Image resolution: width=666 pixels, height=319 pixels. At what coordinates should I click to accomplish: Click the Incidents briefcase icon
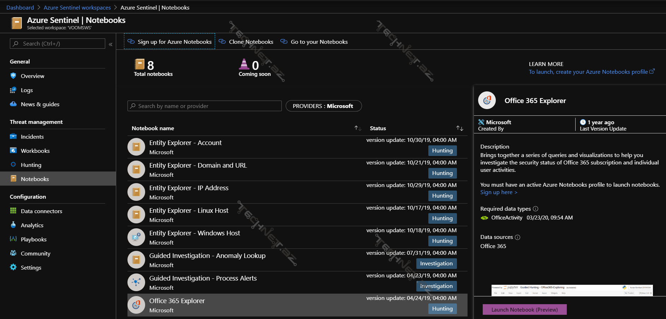13,137
